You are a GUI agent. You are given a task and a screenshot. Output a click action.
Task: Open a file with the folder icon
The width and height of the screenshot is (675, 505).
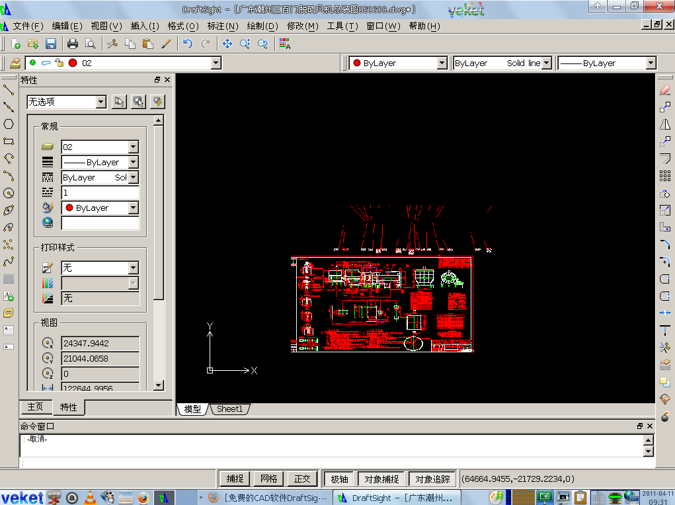(33, 44)
